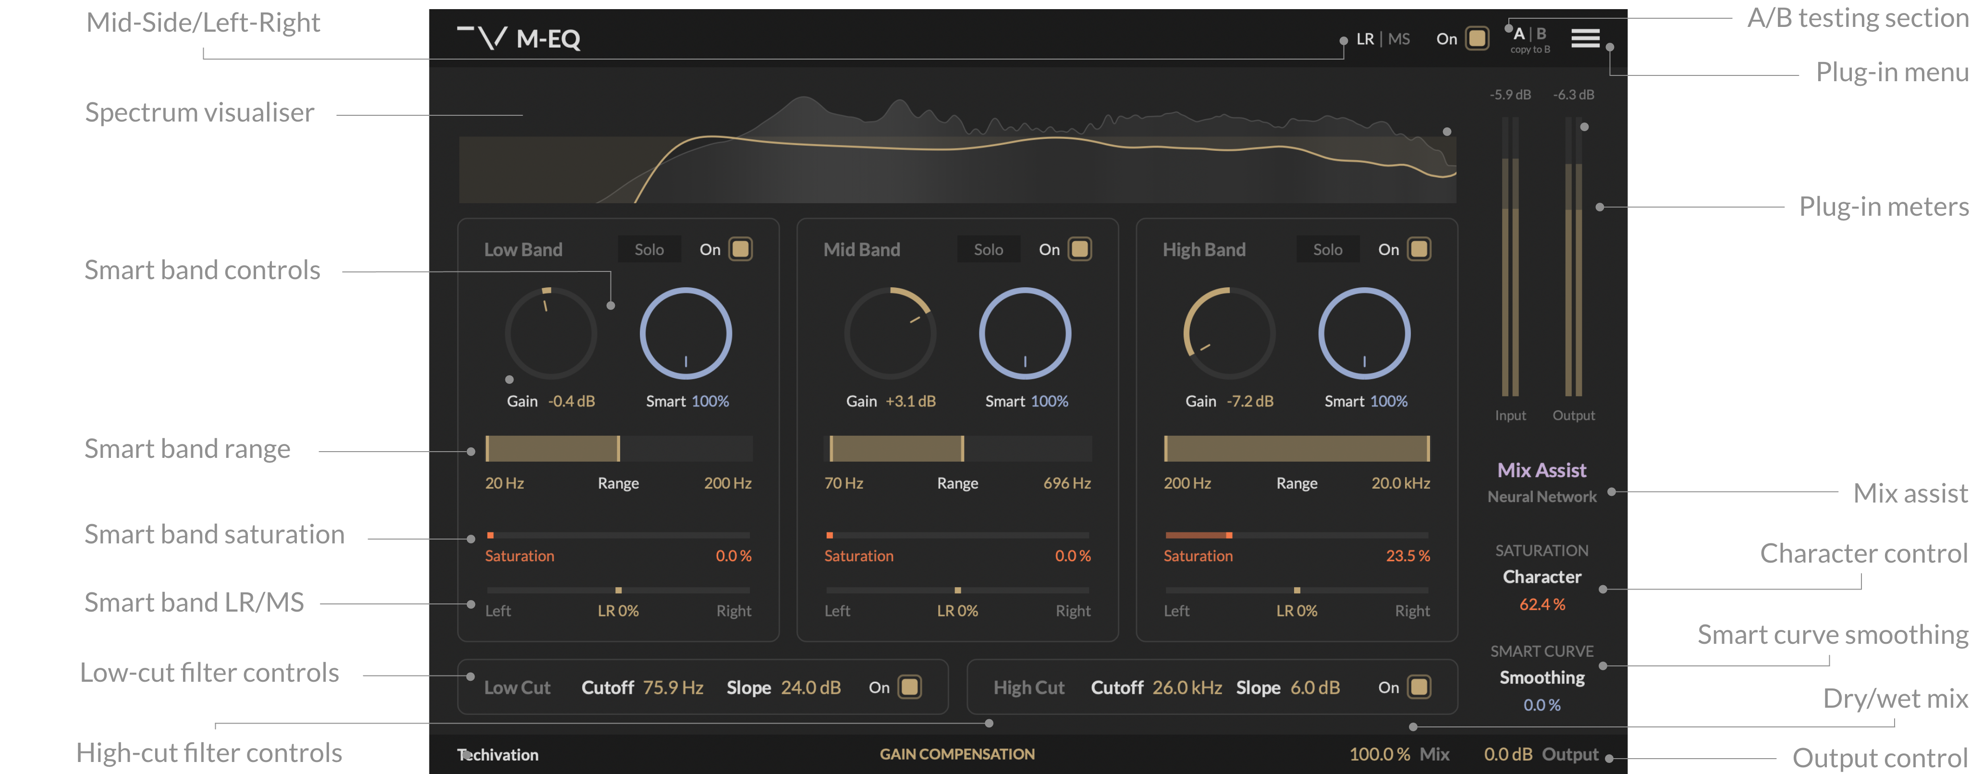Solo the Mid Band
This screenshot has height=774, width=1970.
(988, 248)
